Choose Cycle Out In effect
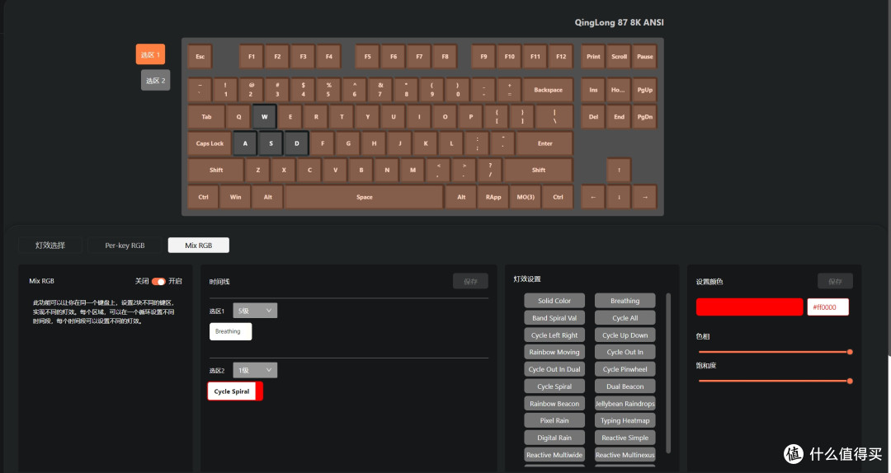 (x=625, y=352)
